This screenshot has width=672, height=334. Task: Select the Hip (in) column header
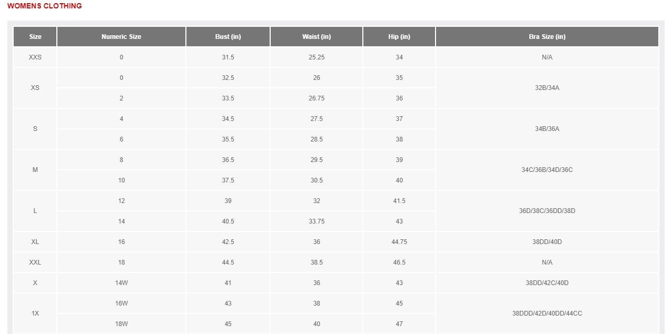click(399, 37)
